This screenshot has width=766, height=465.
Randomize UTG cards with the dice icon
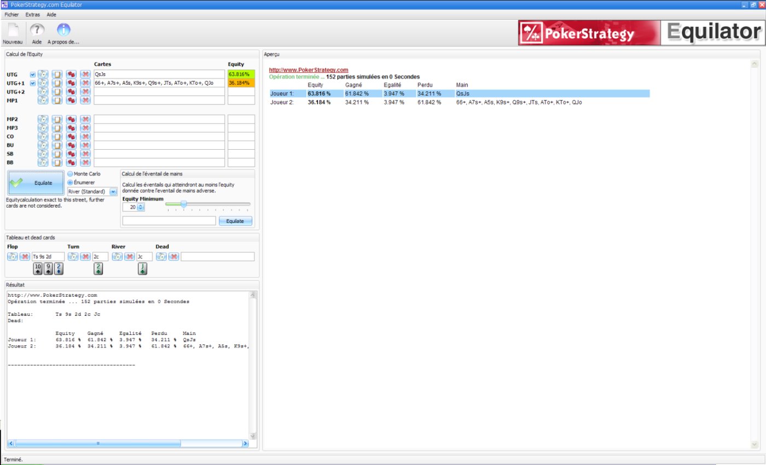(71, 74)
